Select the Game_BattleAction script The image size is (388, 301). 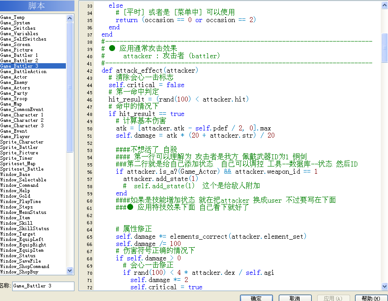(x=23, y=72)
